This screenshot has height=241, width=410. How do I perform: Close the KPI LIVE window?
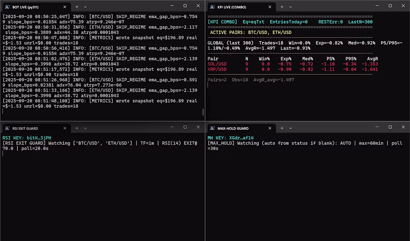coord(403,6)
